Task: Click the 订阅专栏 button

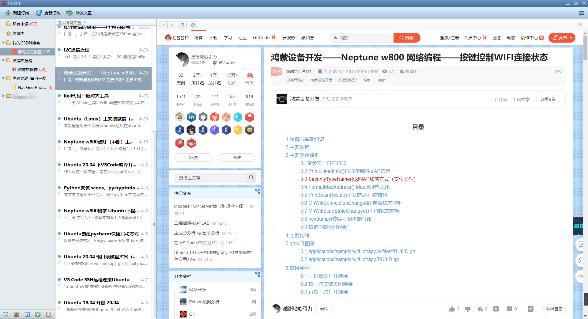Action: pyautogui.click(x=548, y=99)
